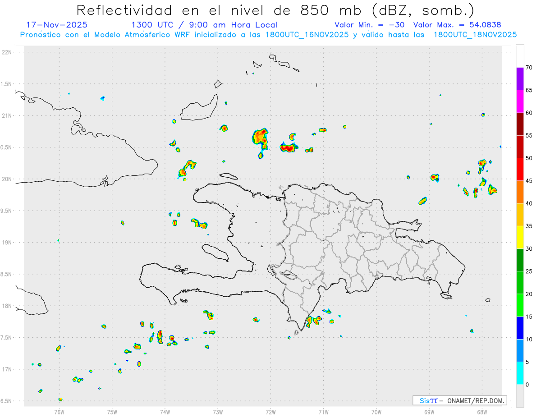541x418 pixels.
Task: Click the '20N' latitude axis label
Action: 8,179
